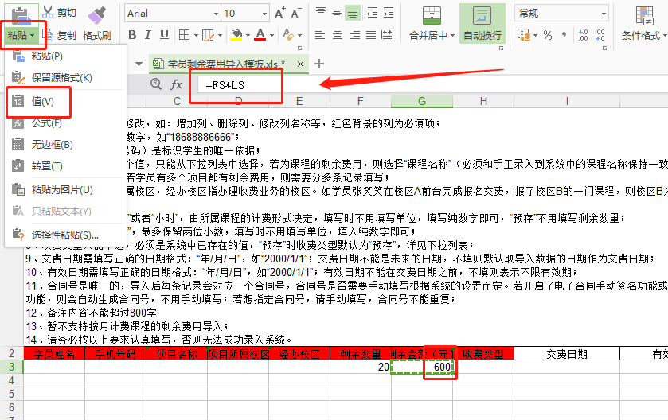The height and width of the screenshot is (420, 668).
Task: Choose 转置(T) transpose option
Action: point(65,166)
